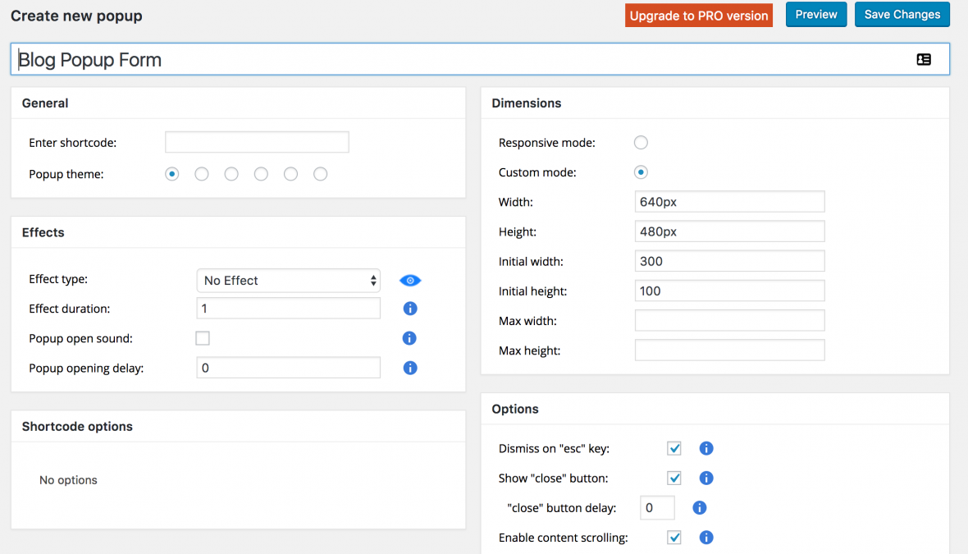
Task: Click the Max width input field
Action: click(x=729, y=320)
